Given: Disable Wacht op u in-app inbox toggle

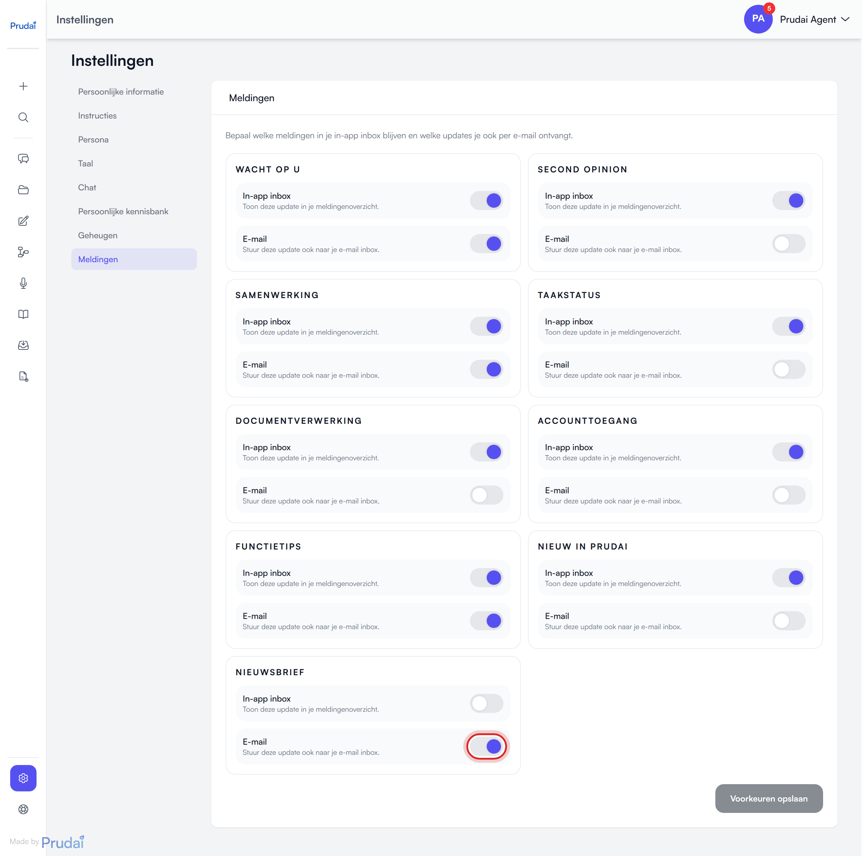Looking at the screenshot, I should pyautogui.click(x=486, y=201).
